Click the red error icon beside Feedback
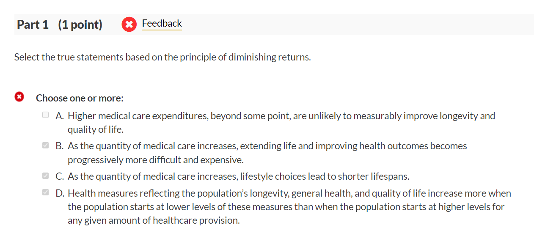The width and height of the screenshot is (534, 244). pos(129,25)
